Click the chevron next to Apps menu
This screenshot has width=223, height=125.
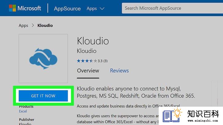102,9
